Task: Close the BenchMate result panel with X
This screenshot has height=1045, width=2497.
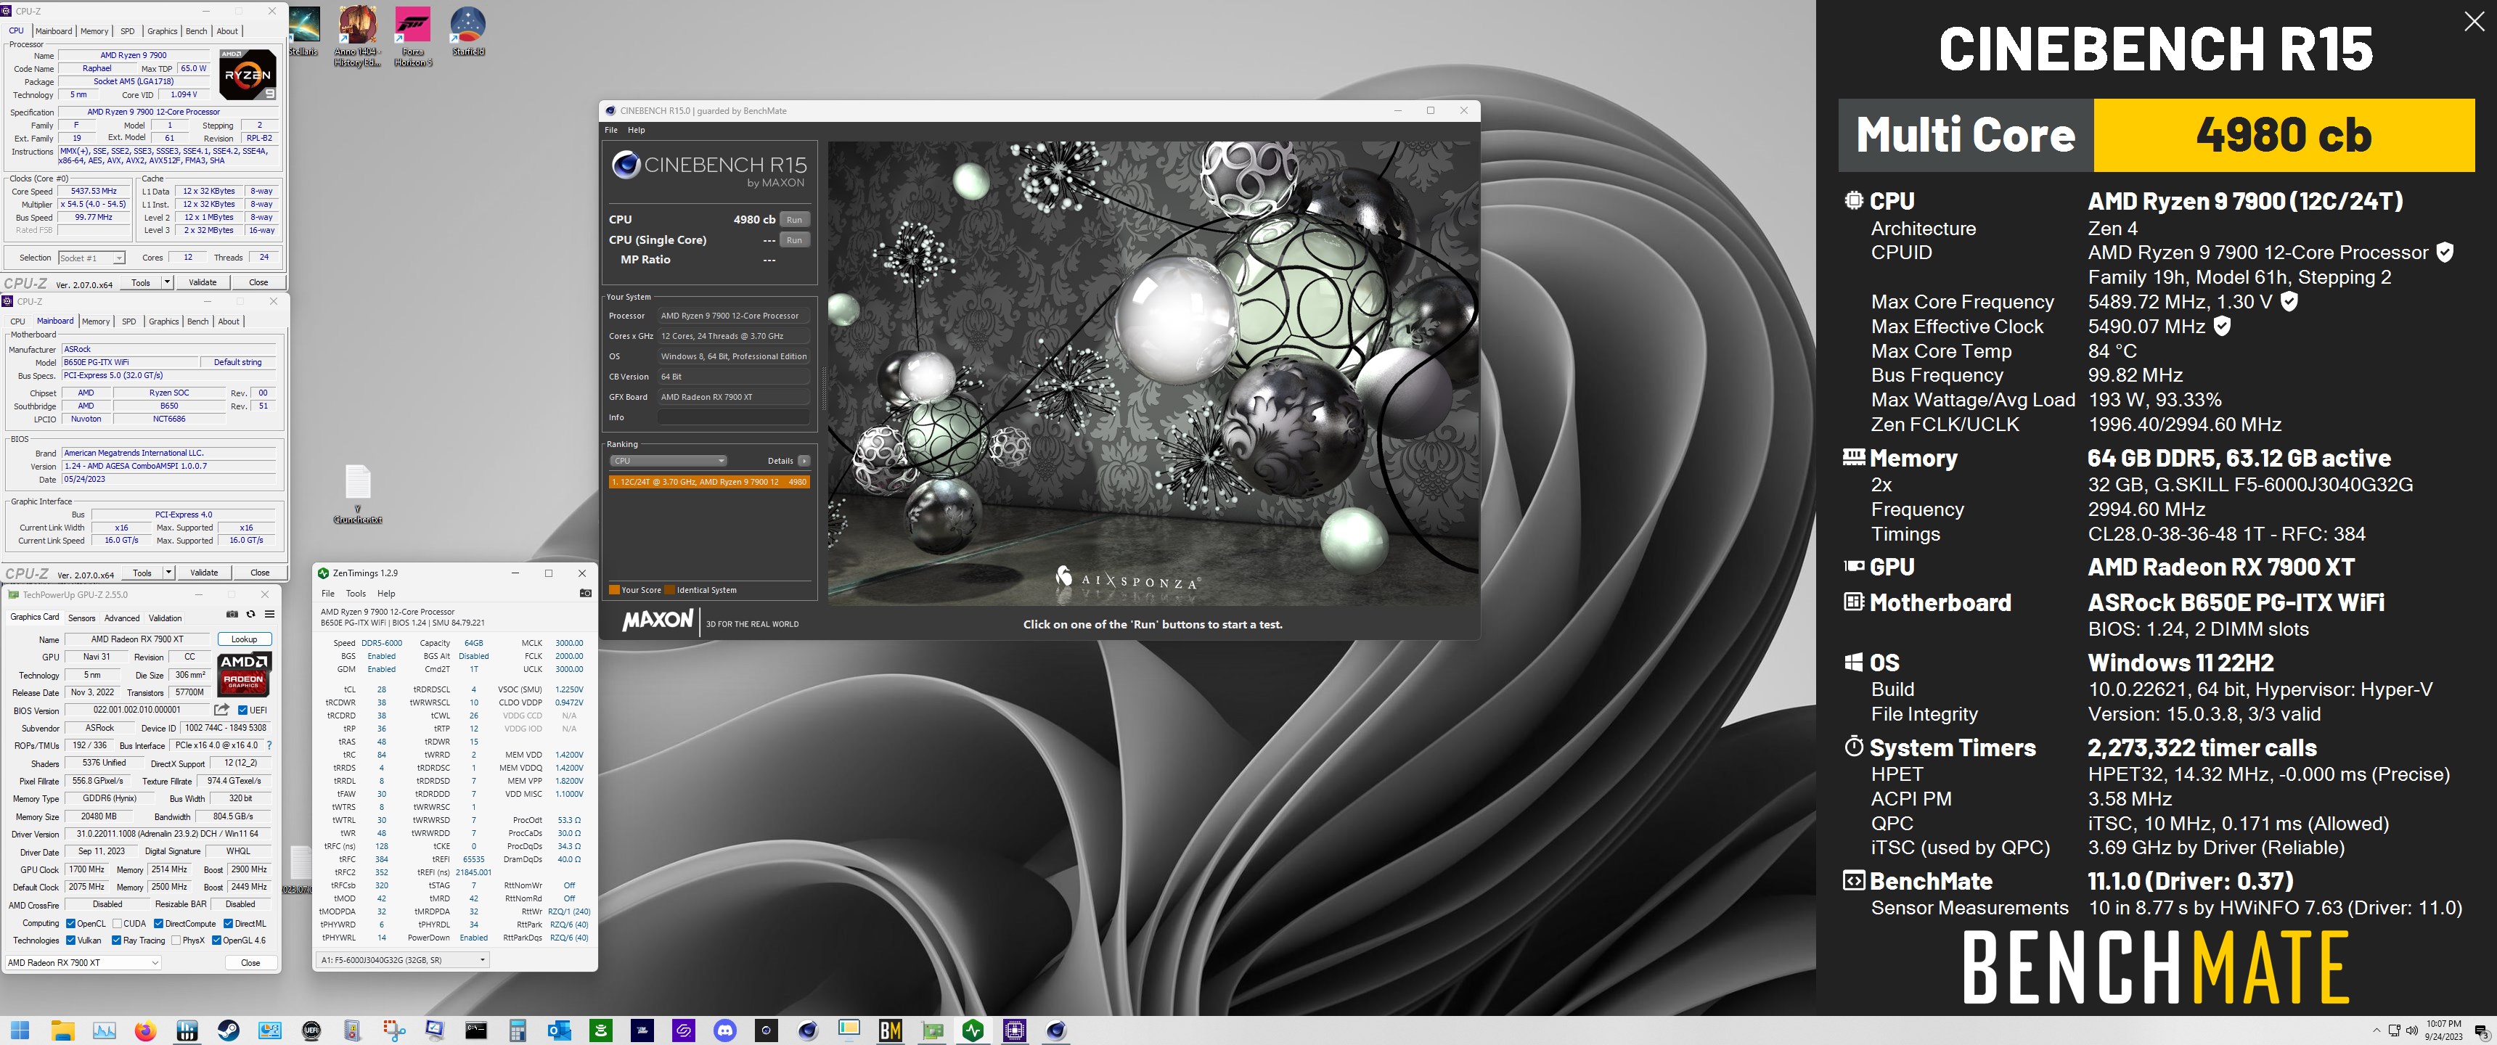Action: click(2474, 22)
